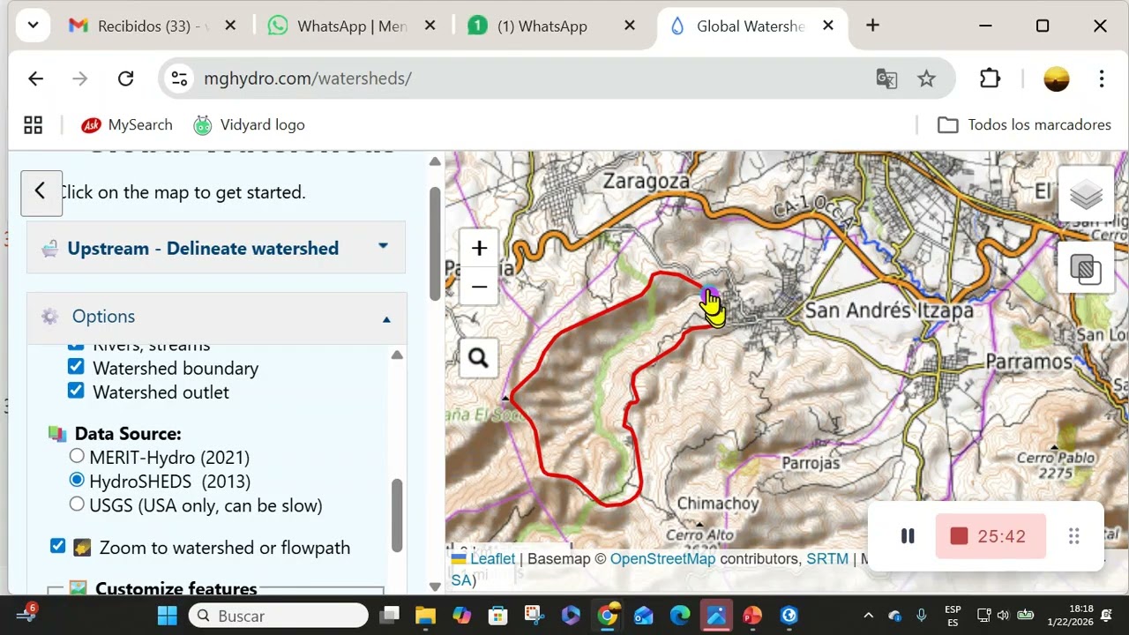Open the Chrome profile avatar
The width and height of the screenshot is (1129, 635).
(1056, 78)
